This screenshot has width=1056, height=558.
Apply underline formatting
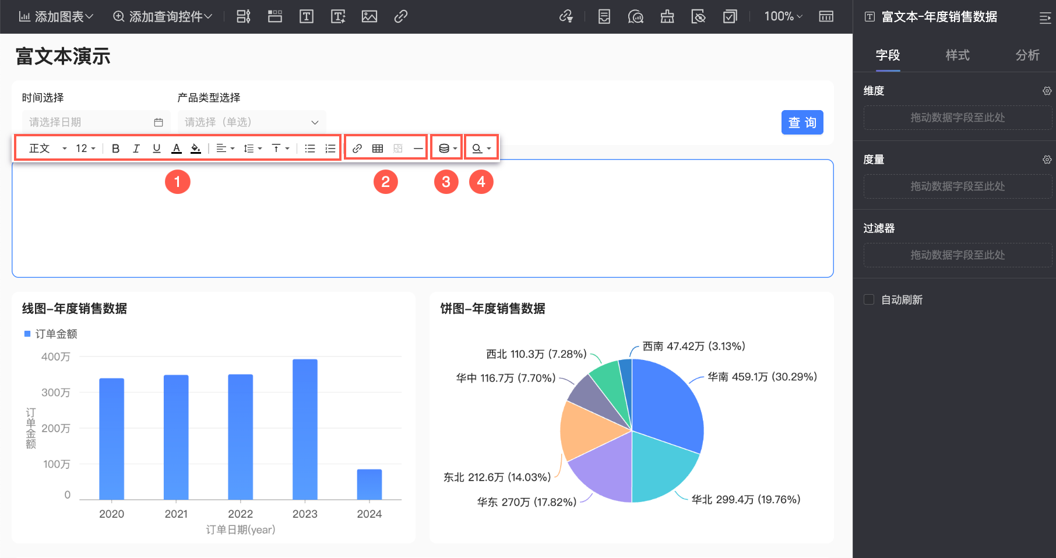[x=156, y=149]
